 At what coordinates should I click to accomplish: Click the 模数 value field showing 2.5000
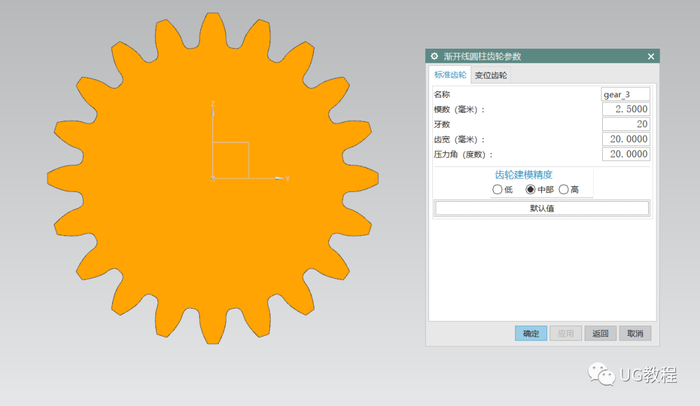coord(625,109)
